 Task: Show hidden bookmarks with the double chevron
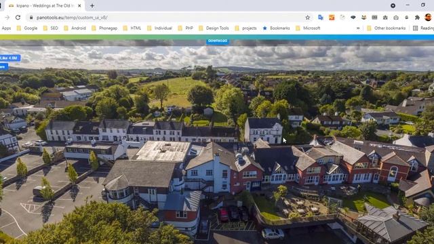358,28
